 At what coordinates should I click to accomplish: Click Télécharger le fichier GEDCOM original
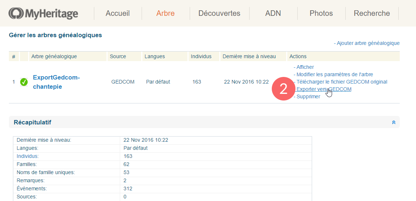(342, 82)
